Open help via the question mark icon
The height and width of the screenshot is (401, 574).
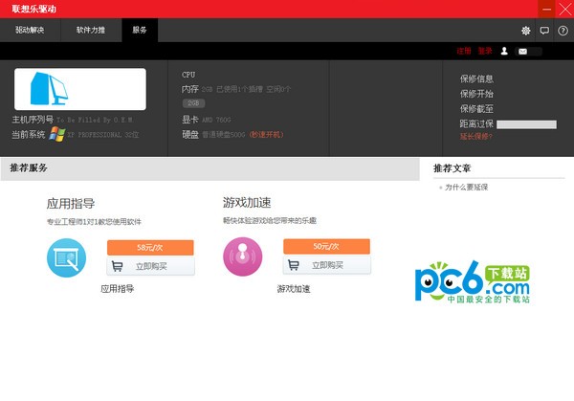563,31
